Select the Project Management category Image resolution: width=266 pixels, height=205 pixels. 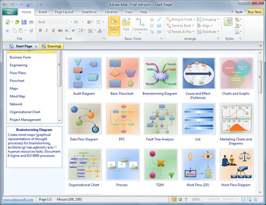[25, 119]
